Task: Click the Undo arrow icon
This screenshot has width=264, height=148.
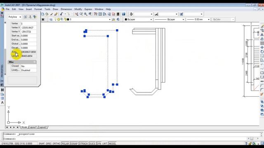Action: (x=61, y=14)
